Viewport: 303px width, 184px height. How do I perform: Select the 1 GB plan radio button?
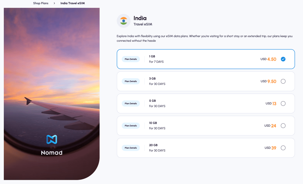pos(283,59)
